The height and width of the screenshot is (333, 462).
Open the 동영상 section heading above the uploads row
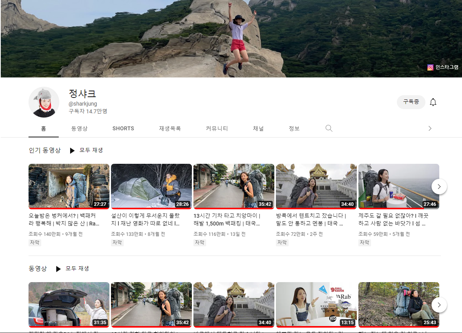click(x=38, y=269)
